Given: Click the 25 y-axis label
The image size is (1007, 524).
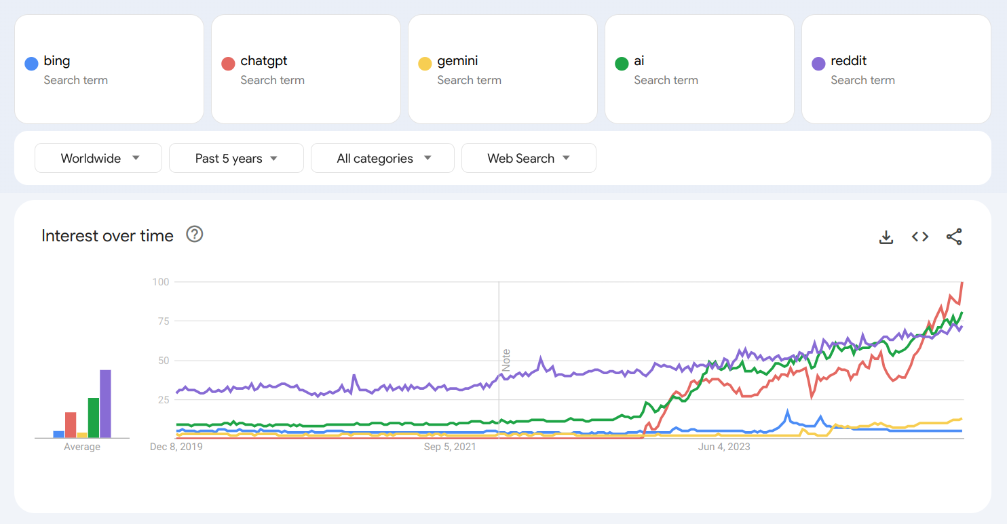Looking at the screenshot, I should pyautogui.click(x=164, y=399).
